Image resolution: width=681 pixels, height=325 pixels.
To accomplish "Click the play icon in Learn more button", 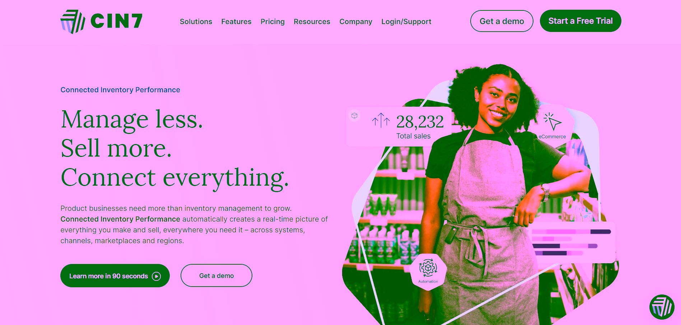I will click(x=156, y=276).
